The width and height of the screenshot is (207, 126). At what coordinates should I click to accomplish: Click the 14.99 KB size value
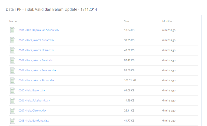tap(129, 100)
